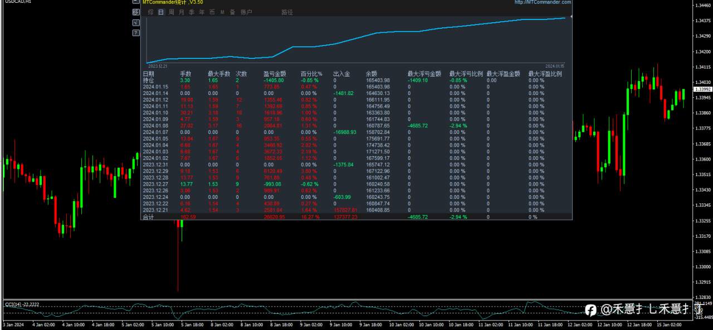The width and height of the screenshot is (713, 330).
Task: Select the 月 monthly tab
Action: click(x=182, y=12)
